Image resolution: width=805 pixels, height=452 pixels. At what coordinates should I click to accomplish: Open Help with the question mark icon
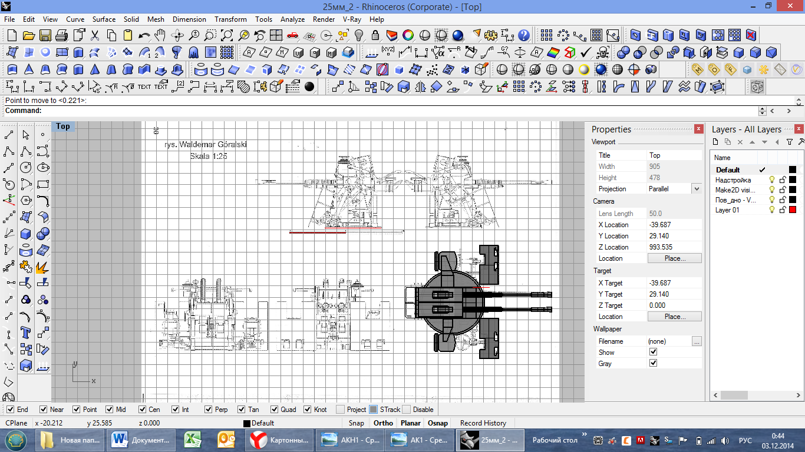pos(524,35)
